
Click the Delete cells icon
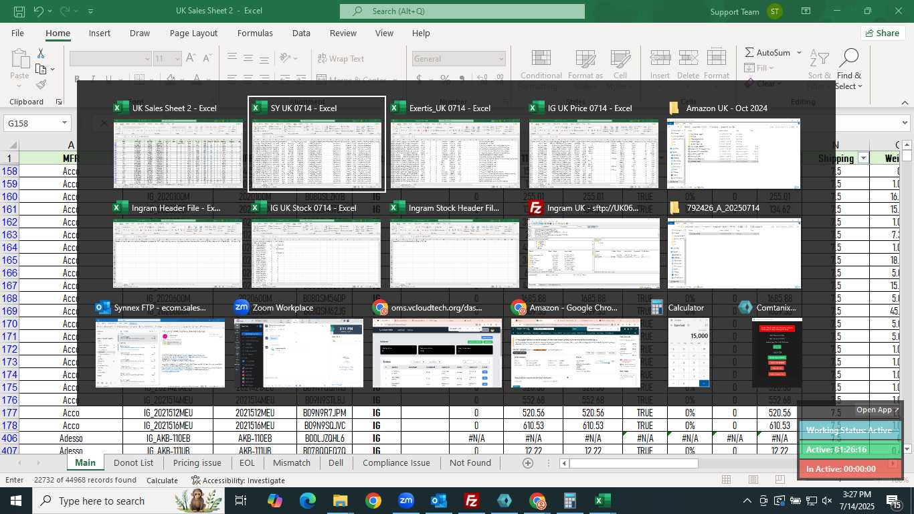click(688, 58)
